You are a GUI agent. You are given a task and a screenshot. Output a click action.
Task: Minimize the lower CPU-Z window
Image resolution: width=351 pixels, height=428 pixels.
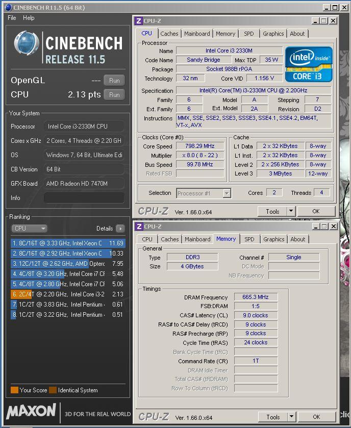(x=316, y=226)
